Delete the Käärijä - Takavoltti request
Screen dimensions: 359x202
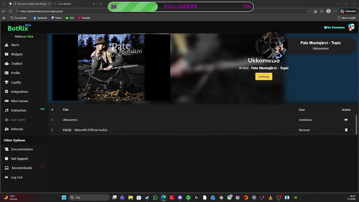point(346,130)
